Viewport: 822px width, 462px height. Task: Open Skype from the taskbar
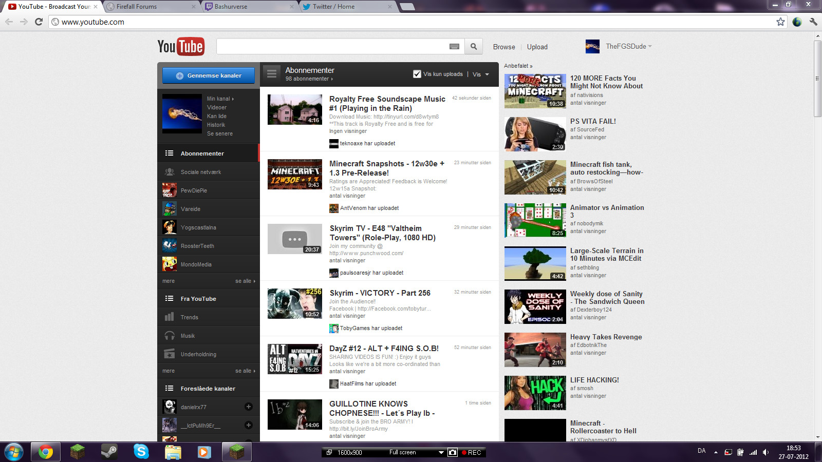(141, 452)
